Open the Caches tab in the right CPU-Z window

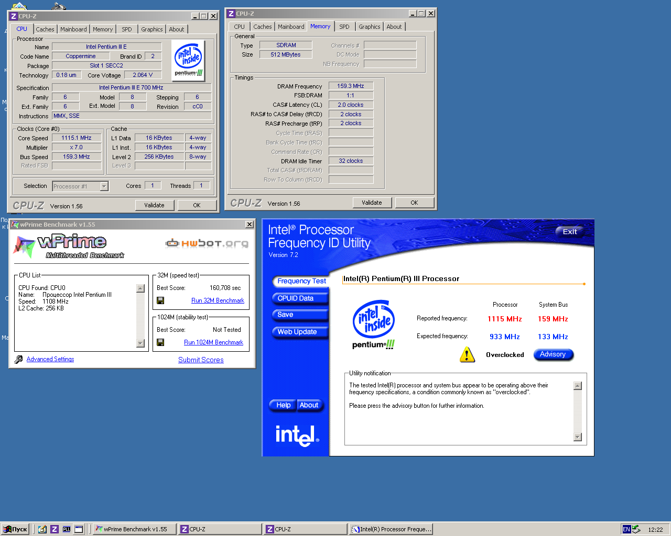(x=263, y=27)
